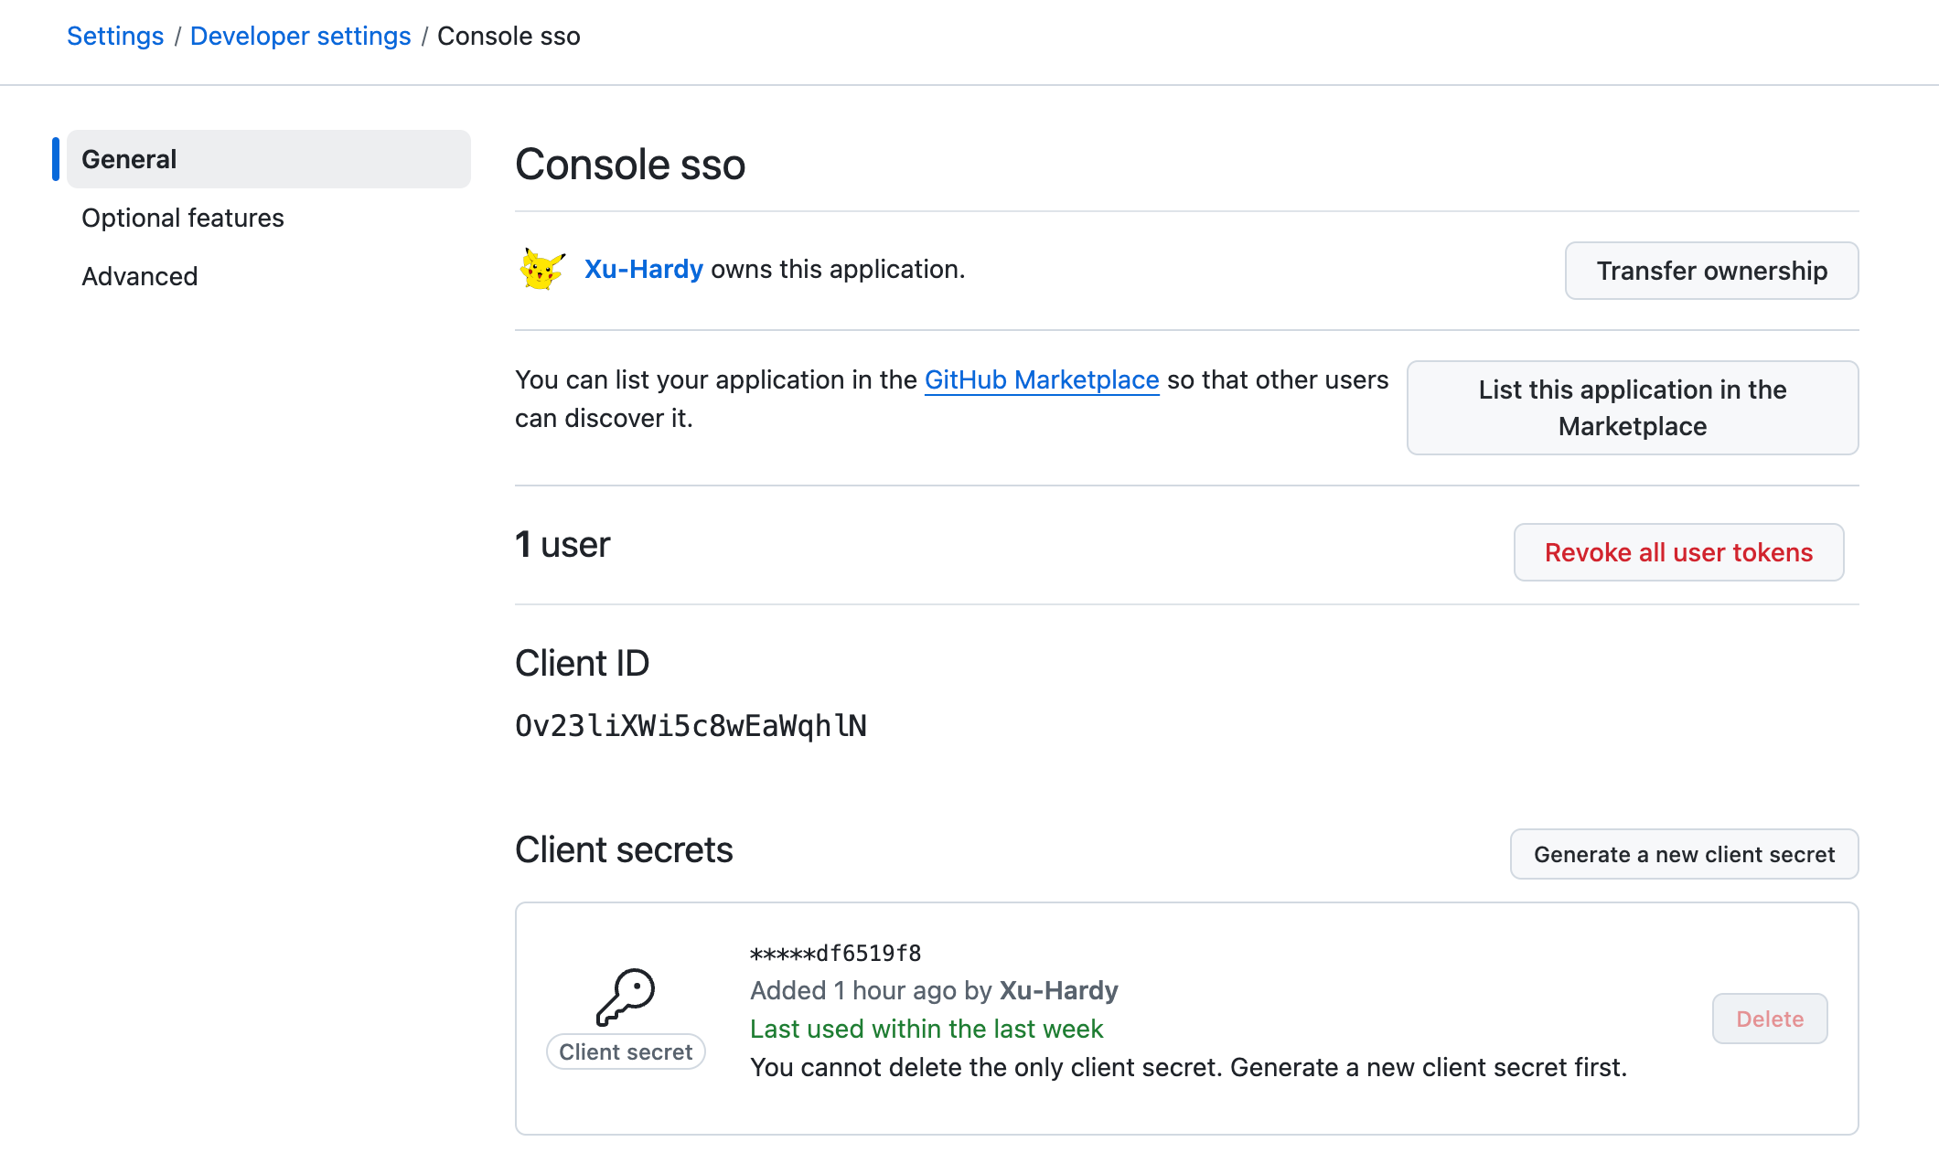Click the Console sso page heading
The width and height of the screenshot is (1939, 1174).
click(630, 165)
